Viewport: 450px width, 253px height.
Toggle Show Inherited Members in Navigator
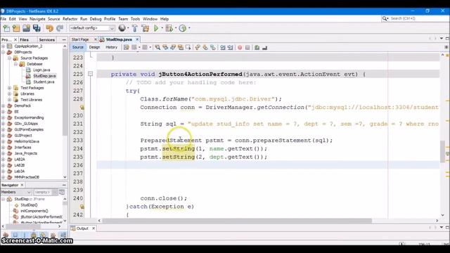pyautogui.click(x=6, y=235)
